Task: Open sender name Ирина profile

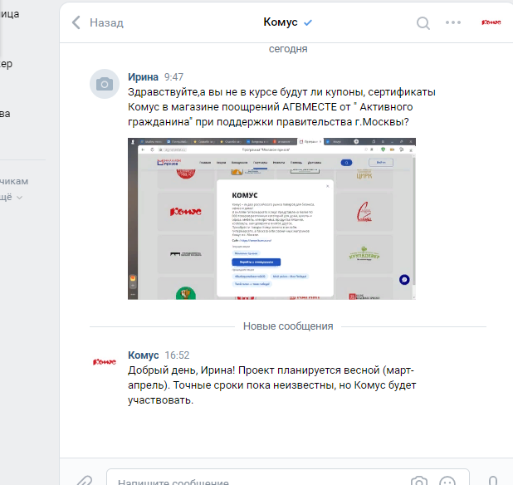Action: point(143,77)
